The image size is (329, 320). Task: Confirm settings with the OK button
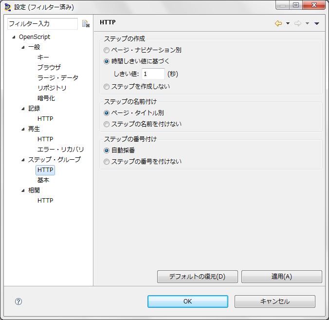(x=187, y=301)
